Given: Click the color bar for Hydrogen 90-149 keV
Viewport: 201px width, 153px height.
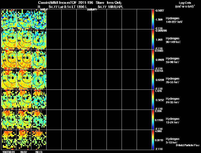Looking at the screenshot, I should (x=153, y=39).
